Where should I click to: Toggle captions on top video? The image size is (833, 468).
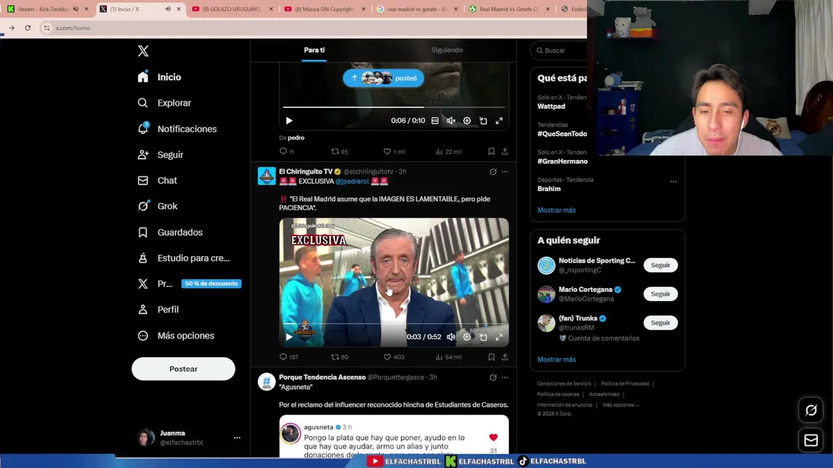[435, 121]
